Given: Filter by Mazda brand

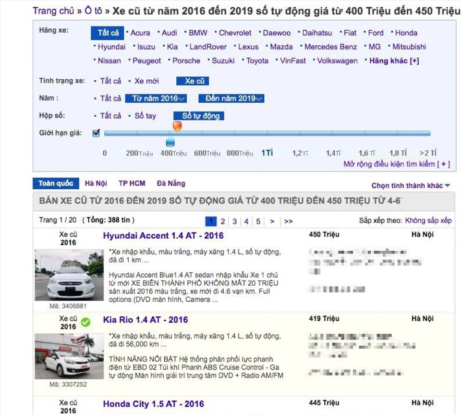Looking at the screenshot, I should point(281,47).
